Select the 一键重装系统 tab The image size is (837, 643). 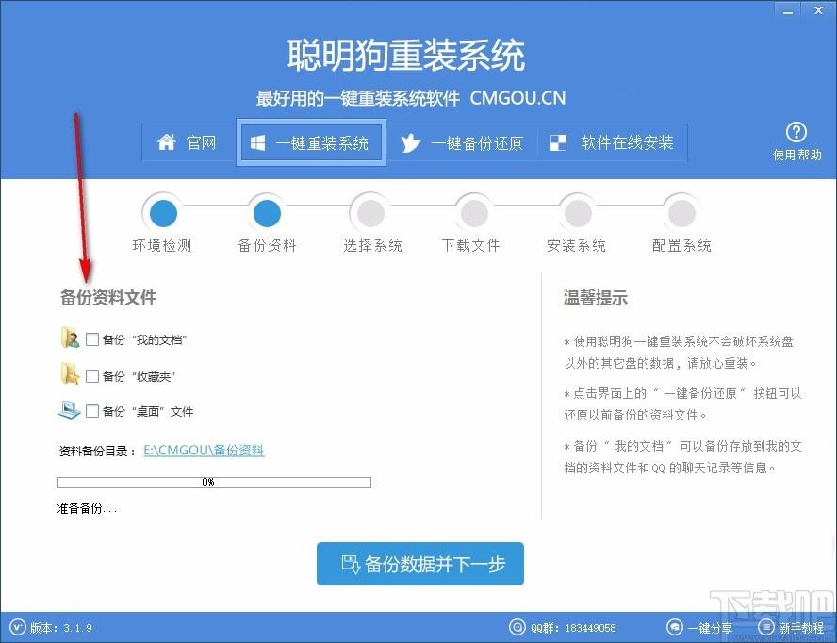pyautogui.click(x=311, y=142)
